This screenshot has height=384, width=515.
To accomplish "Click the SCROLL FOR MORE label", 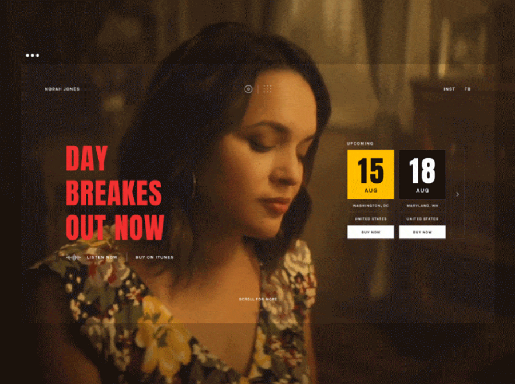I will (258, 299).
